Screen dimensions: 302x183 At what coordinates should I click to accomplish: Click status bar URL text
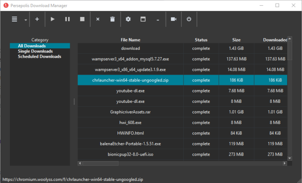(x=72, y=180)
